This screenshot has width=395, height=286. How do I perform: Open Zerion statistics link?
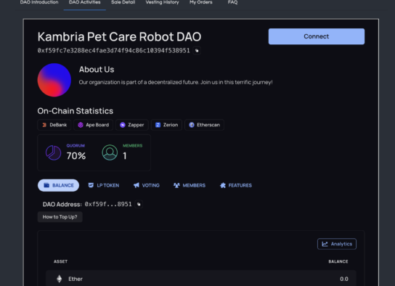click(166, 125)
